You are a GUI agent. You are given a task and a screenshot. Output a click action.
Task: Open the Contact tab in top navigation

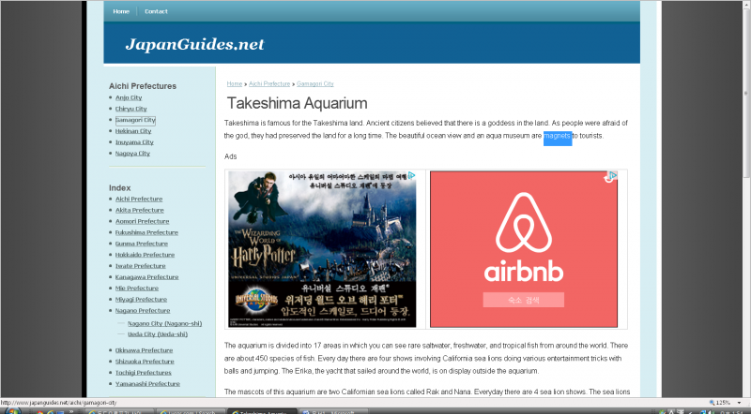156,11
